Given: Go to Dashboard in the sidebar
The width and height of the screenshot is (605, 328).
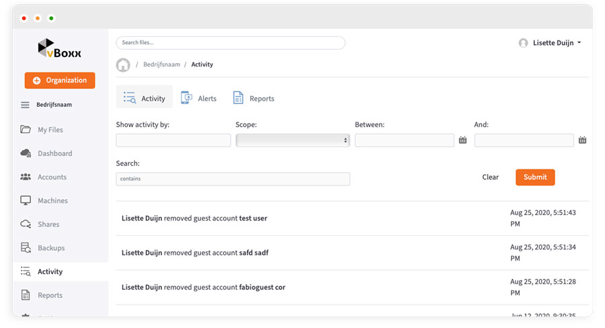Looking at the screenshot, I should tap(54, 153).
